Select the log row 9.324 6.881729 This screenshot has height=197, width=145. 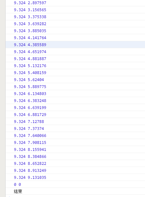(75, 115)
